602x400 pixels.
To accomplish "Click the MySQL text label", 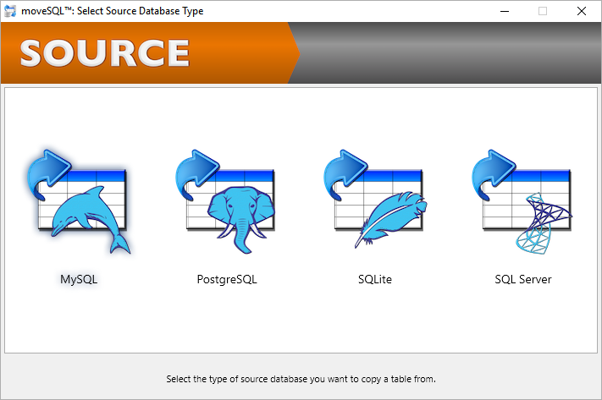I will (x=79, y=279).
